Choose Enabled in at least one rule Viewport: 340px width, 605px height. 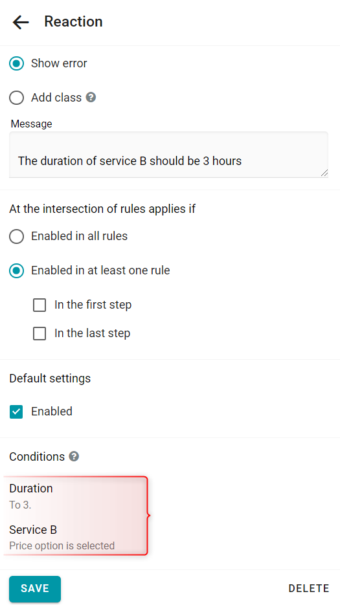tap(17, 270)
